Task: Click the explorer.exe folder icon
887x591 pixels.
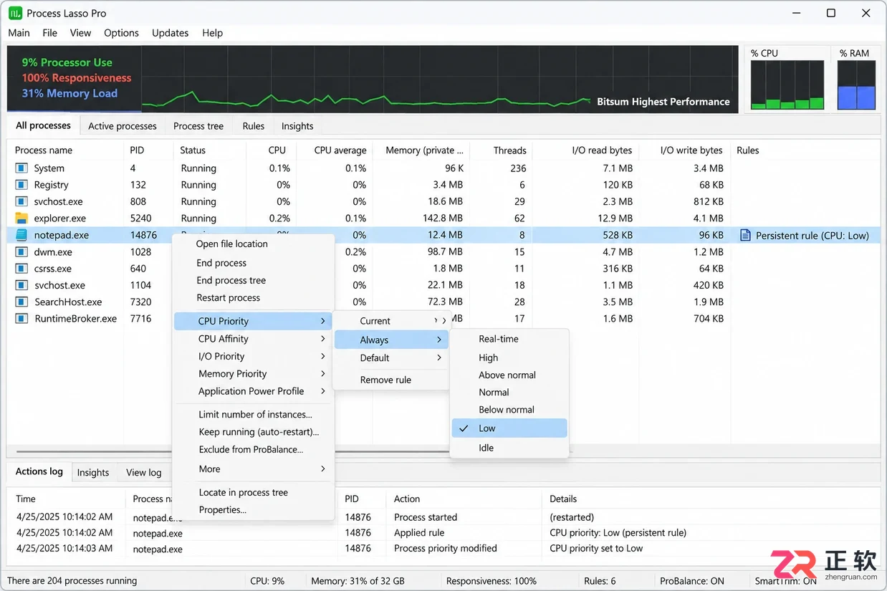Action: tap(21, 218)
